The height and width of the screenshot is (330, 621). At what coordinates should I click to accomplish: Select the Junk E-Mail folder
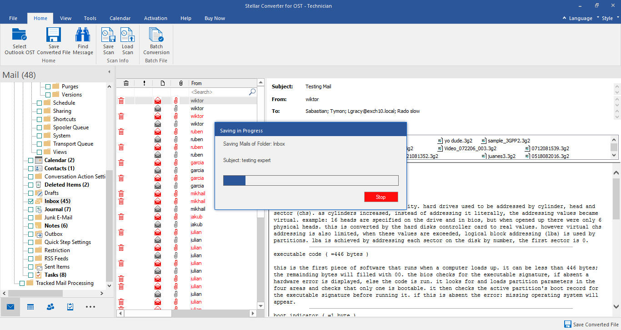pyautogui.click(x=58, y=218)
